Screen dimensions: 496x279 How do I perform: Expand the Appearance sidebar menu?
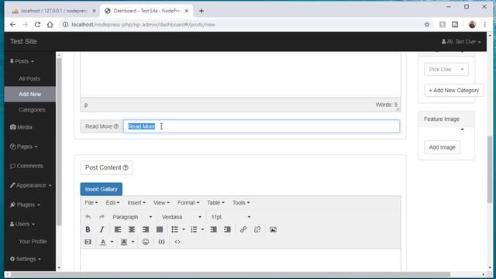pyautogui.click(x=30, y=185)
